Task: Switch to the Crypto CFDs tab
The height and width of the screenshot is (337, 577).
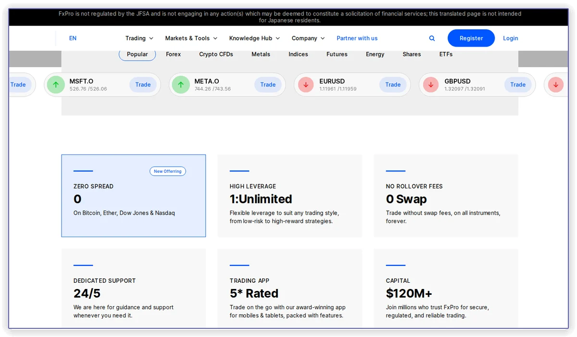Action: [x=216, y=54]
